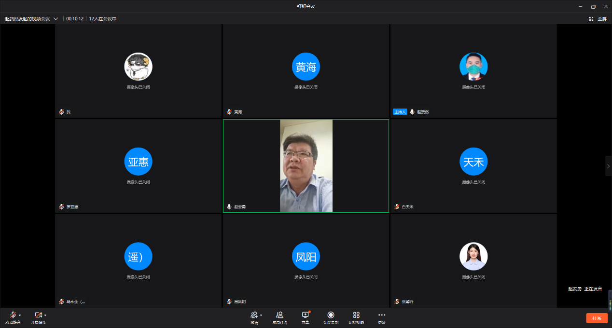Screen dimensions: 612x328
Task: Start screen sharing via 共享 icon
Action: click(x=305, y=315)
